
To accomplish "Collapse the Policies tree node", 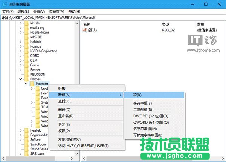I will tap(21, 79).
